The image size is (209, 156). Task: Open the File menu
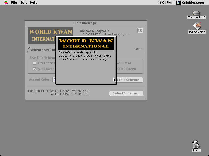14,3
